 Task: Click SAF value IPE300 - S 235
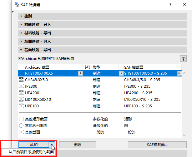tap(137, 86)
